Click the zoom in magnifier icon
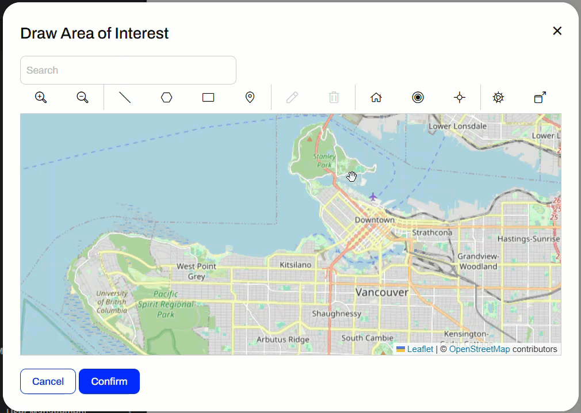Screen dimensions: 581x413 coord(41,97)
